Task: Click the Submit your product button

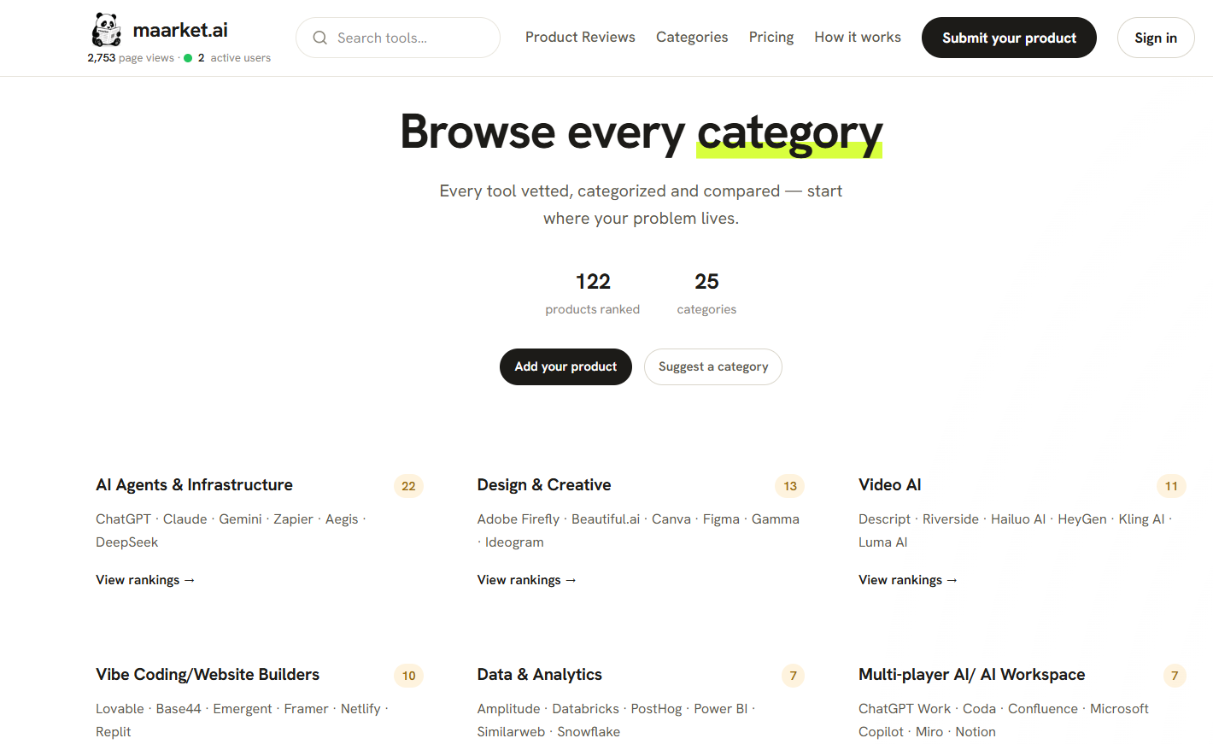Action: (1009, 38)
